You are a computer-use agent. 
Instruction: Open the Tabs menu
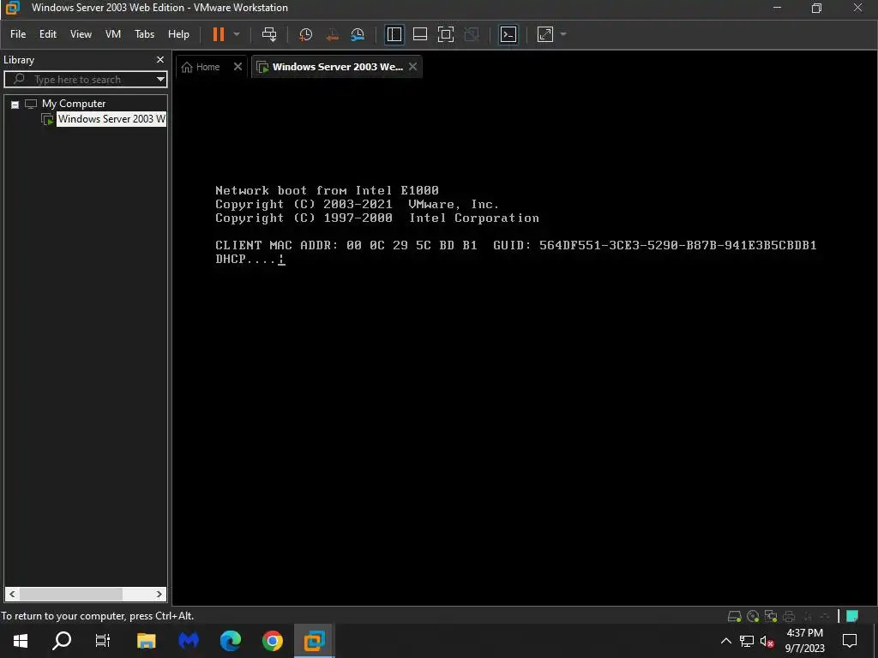tap(144, 34)
